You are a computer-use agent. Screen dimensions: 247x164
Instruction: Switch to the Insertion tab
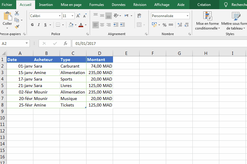46,4
